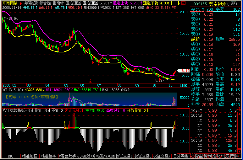Click 主力出货:0 green label
Image resolution: width=243 pixels, height=160 pixels.
pyautogui.click(x=95, y=110)
